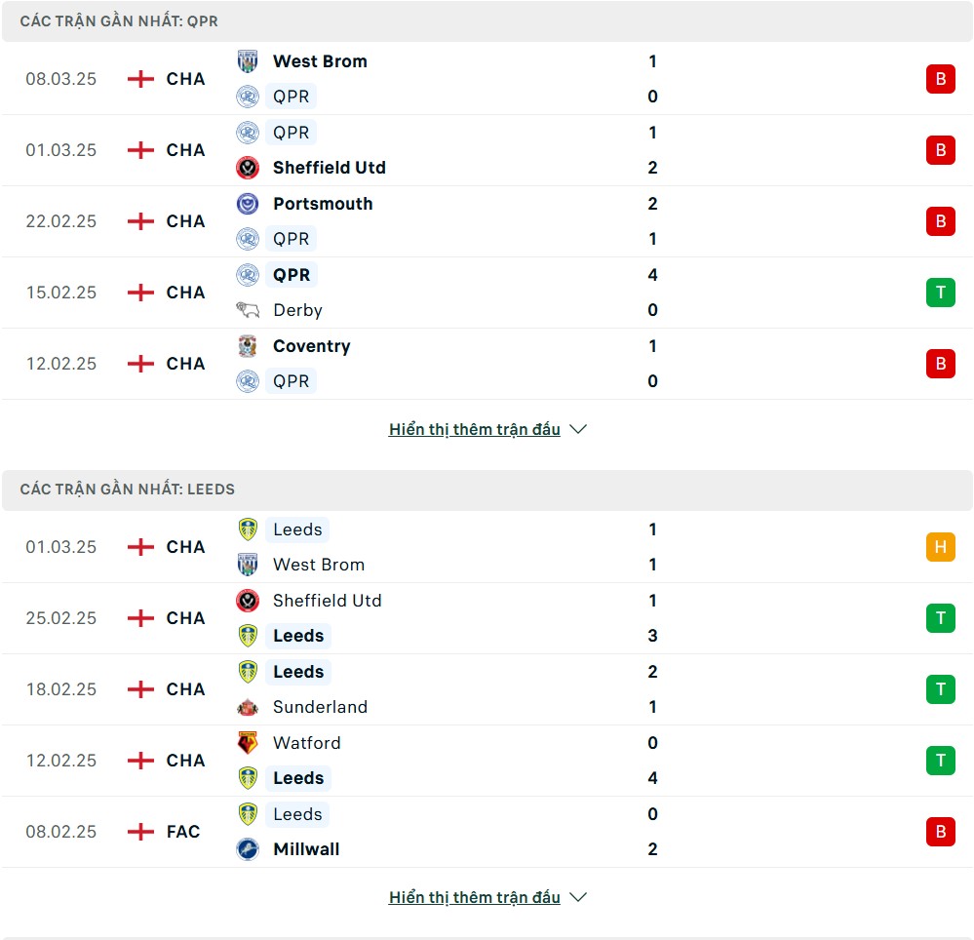
Task: Expand more QPR matches chevron
Action: [x=578, y=429]
